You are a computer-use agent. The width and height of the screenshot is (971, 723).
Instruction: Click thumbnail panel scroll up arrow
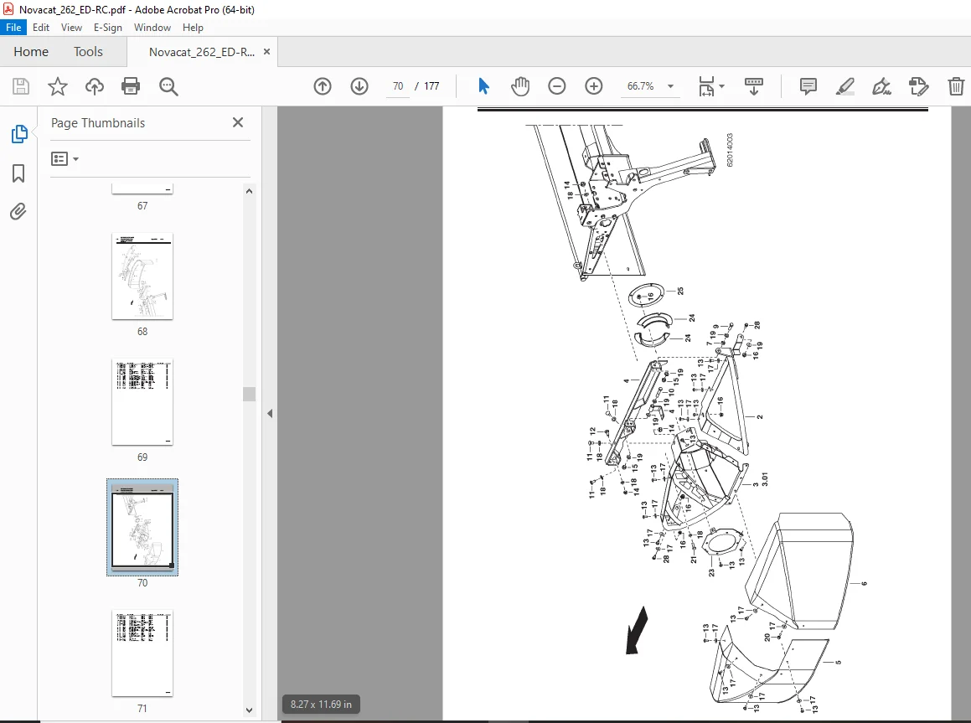249,191
